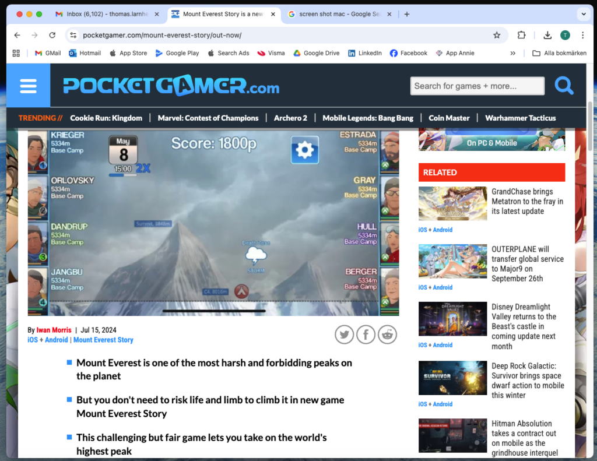597x461 pixels.
Task: Open the Disney Dreamlight Valley related article
Action: tap(524, 326)
